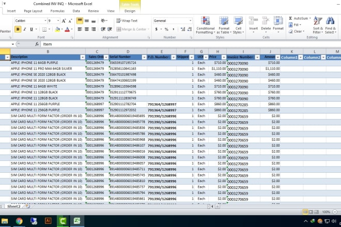
Task: Open Serial Number column filter dropdown
Action: [x=144, y=57]
